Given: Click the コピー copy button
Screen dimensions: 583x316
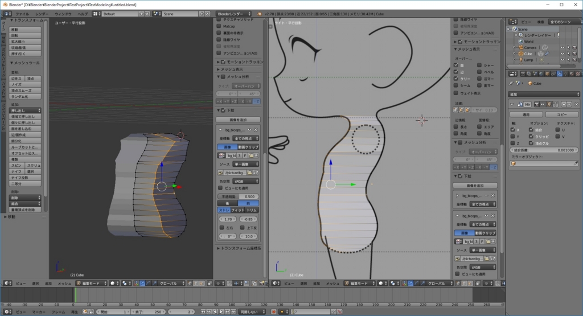Looking at the screenshot, I should (x=562, y=114).
